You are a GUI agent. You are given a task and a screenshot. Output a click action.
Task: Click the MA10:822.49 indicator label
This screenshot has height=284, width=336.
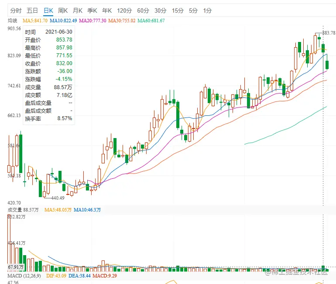(63, 21)
